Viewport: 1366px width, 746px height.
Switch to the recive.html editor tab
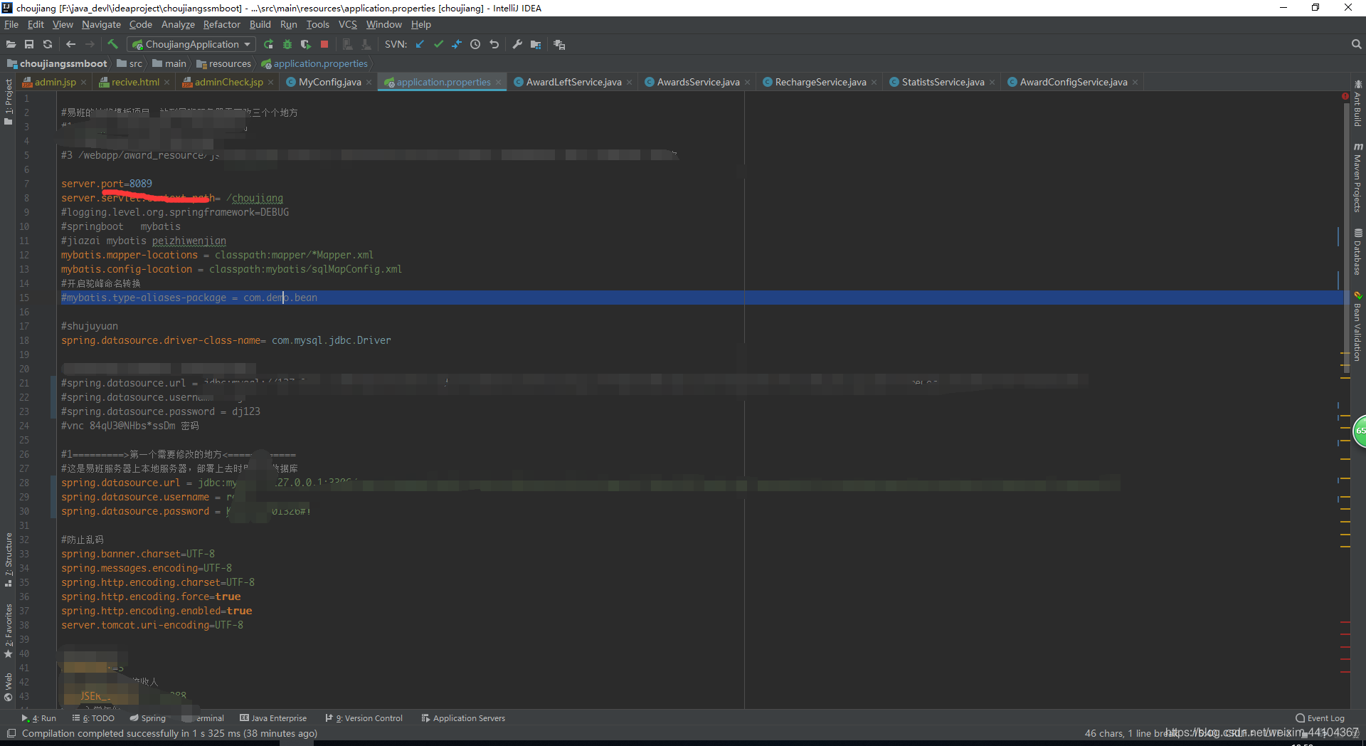[134, 82]
